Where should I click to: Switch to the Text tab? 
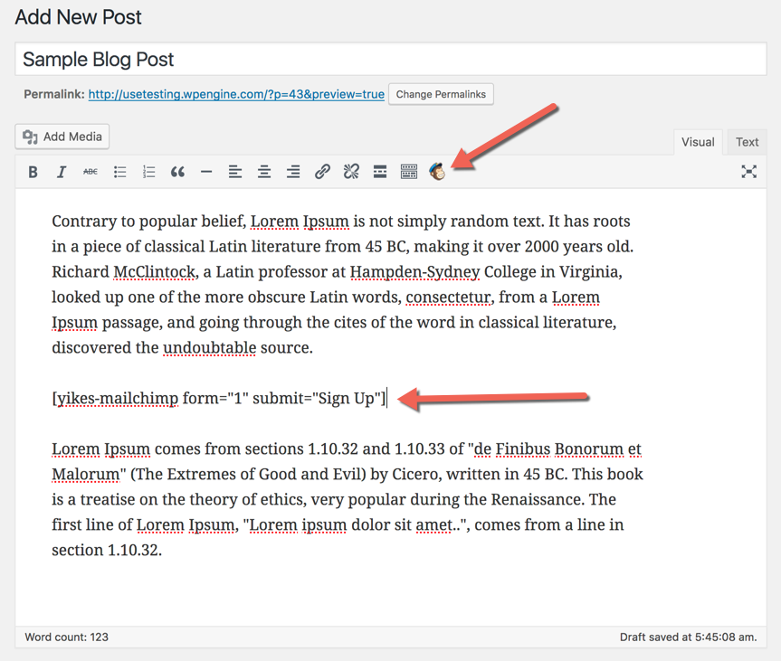tap(746, 142)
